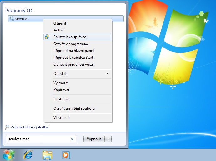Click the magnifier icon beside Zobrazit další výsledky
Viewport: 216px width, 161px height.
pyautogui.click(x=8, y=127)
